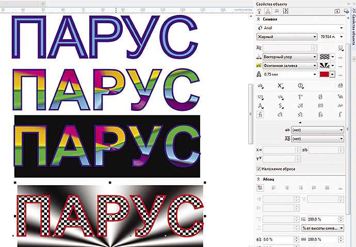Select the full justify icon in the Абзац section
Image resolution: width=356 pixels, height=247 pixels.
coord(314,188)
